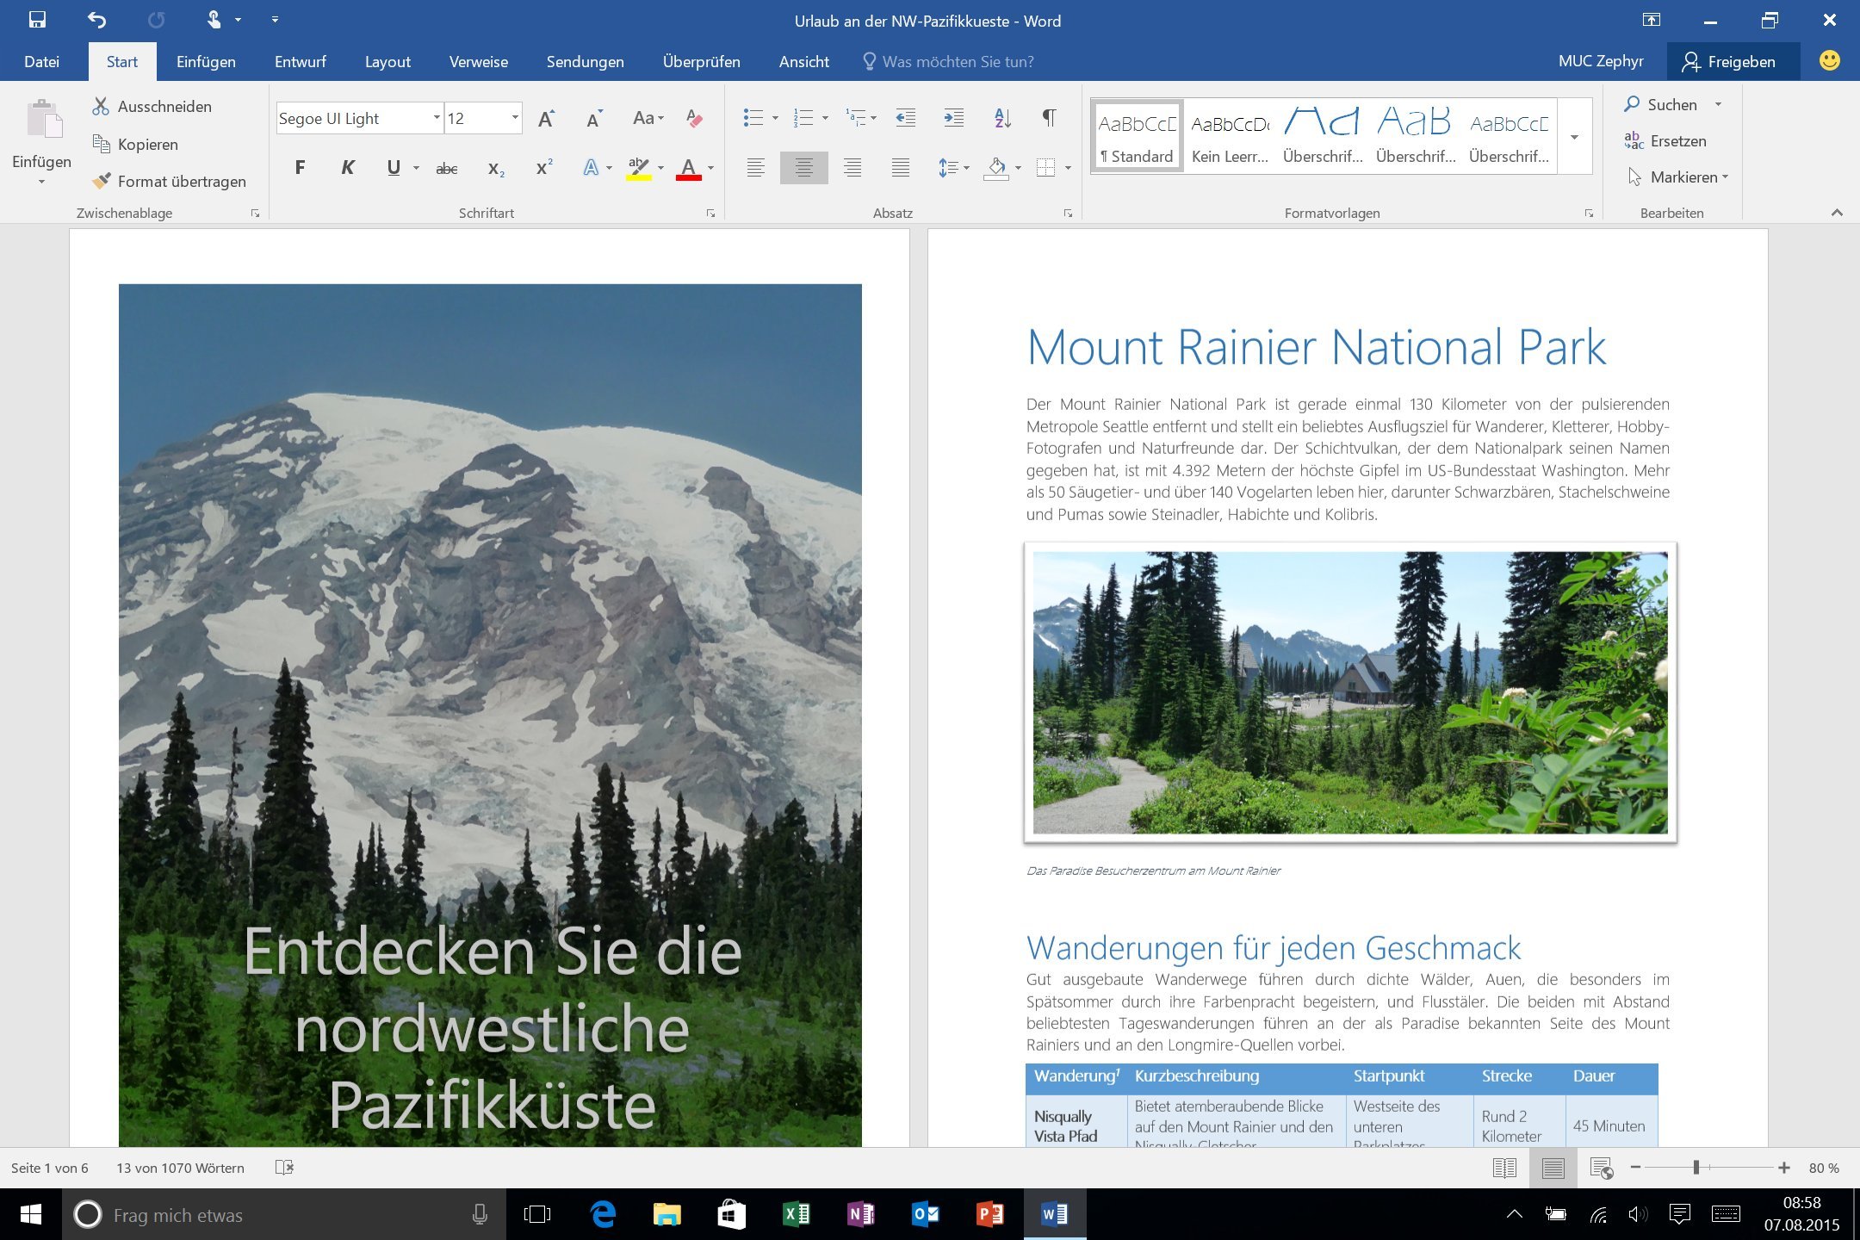Apply the Standard style
Viewport: 1860px width, 1240px height.
[1137, 136]
